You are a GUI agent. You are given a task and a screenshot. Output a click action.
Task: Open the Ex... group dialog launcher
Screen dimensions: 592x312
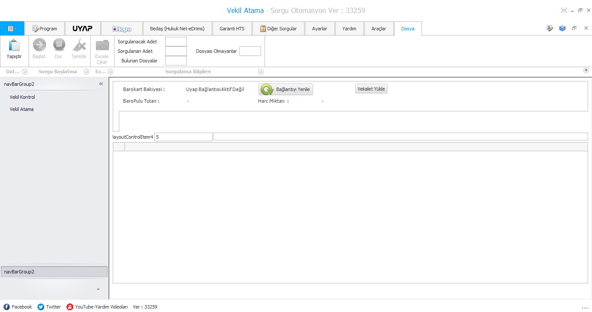(x=111, y=72)
